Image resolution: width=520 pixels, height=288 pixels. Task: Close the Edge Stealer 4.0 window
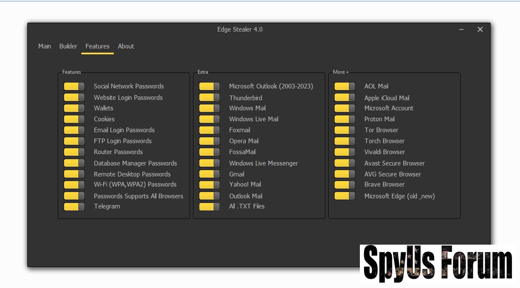tap(480, 29)
